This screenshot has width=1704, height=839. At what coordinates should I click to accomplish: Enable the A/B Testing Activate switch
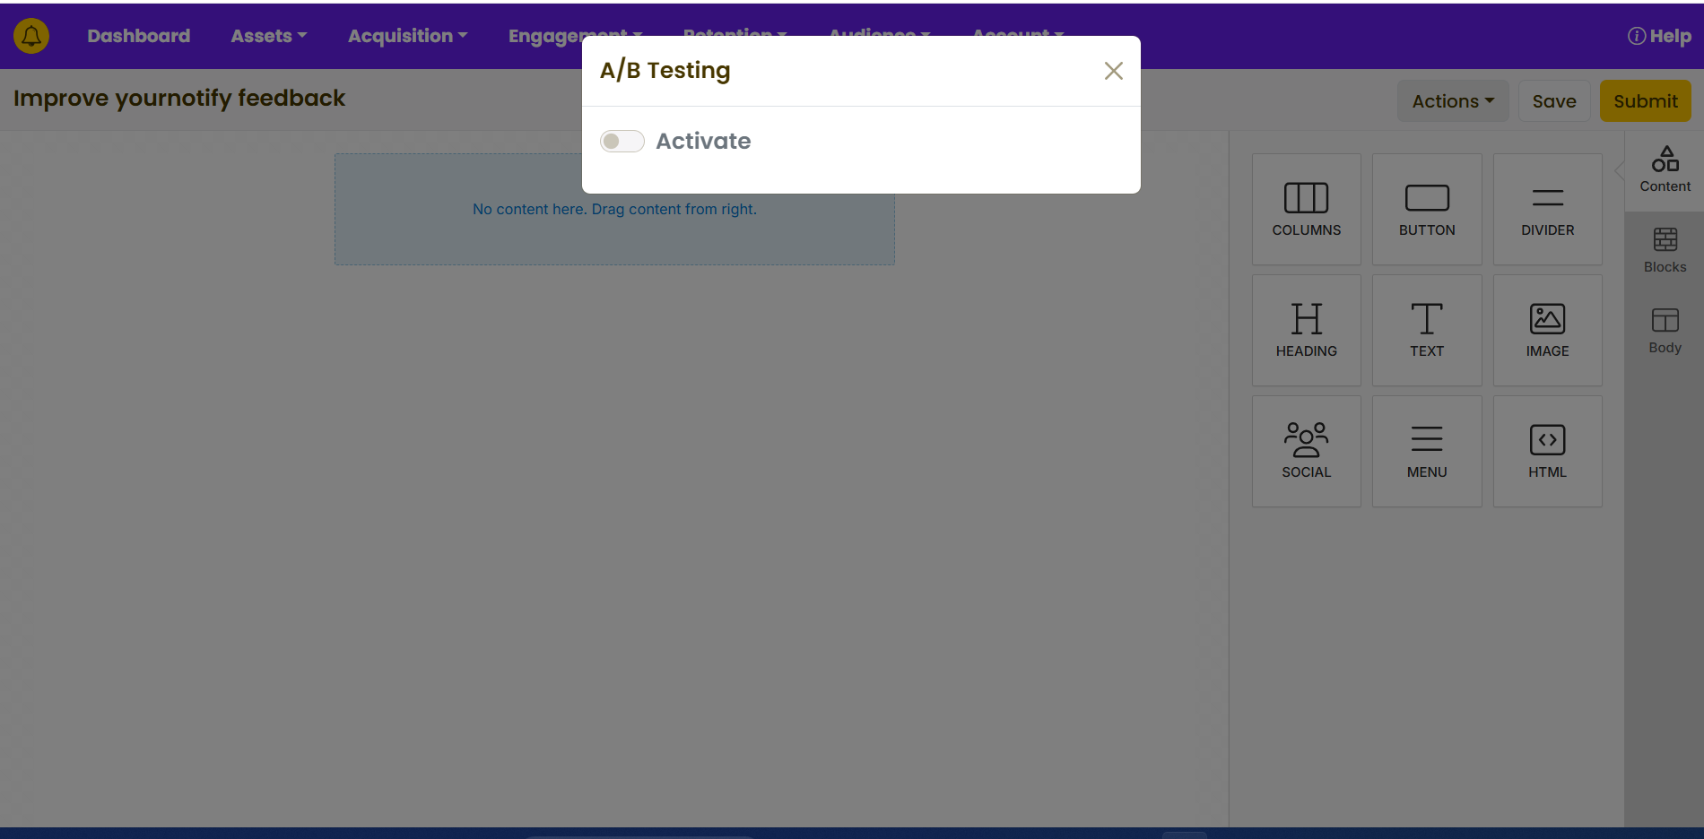(x=622, y=142)
